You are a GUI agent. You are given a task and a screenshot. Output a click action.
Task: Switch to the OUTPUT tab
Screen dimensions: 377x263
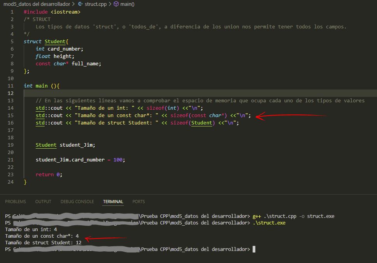coord(43,202)
